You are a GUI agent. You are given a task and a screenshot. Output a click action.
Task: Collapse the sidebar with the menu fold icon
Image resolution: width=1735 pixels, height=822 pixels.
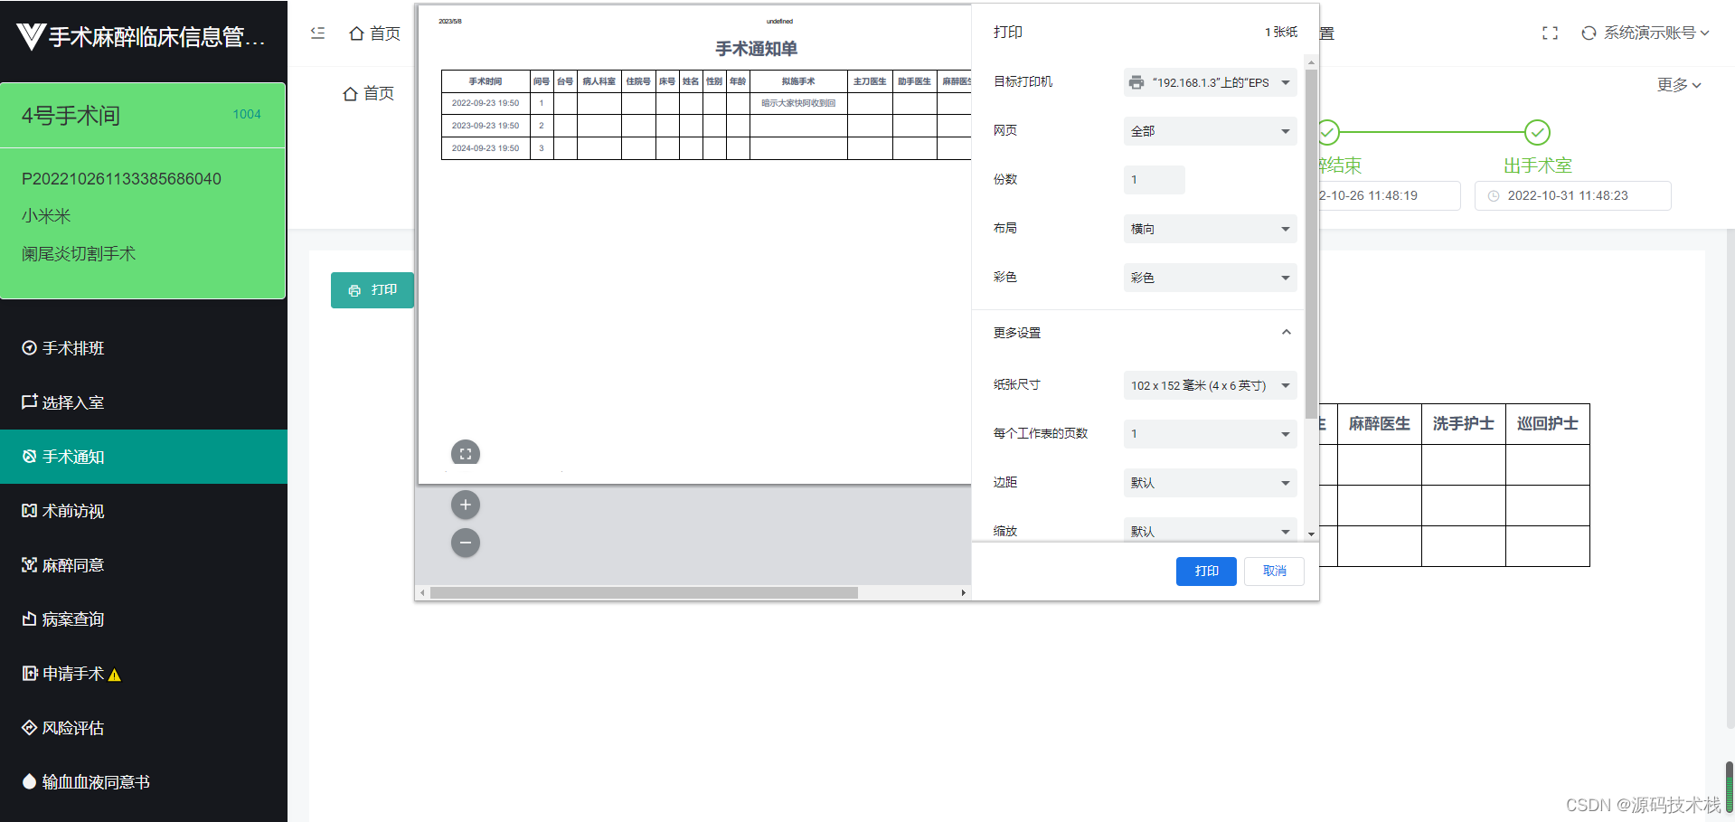coord(317,33)
